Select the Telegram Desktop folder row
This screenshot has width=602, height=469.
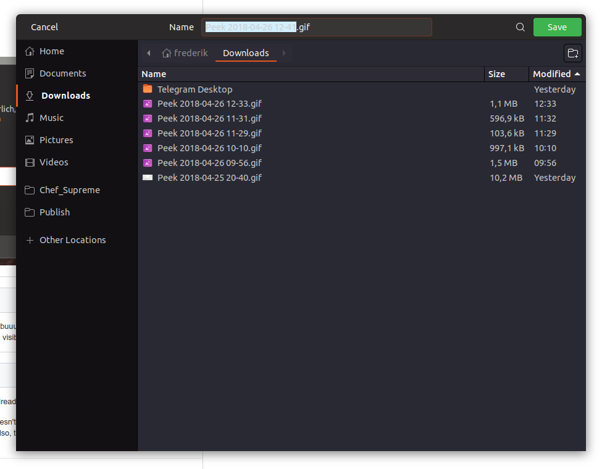tap(361, 89)
